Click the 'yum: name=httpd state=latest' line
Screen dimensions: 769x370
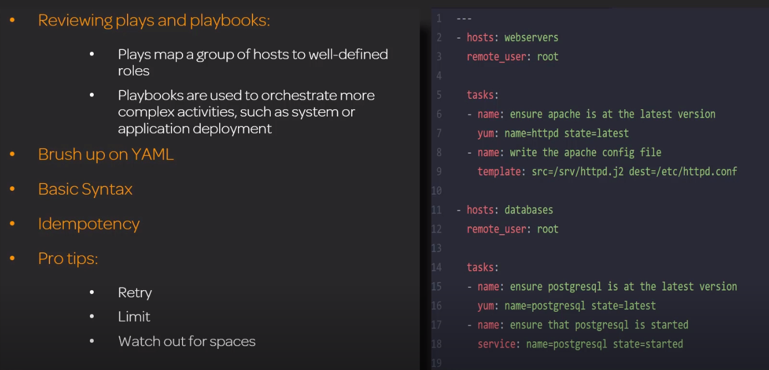(553, 133)
